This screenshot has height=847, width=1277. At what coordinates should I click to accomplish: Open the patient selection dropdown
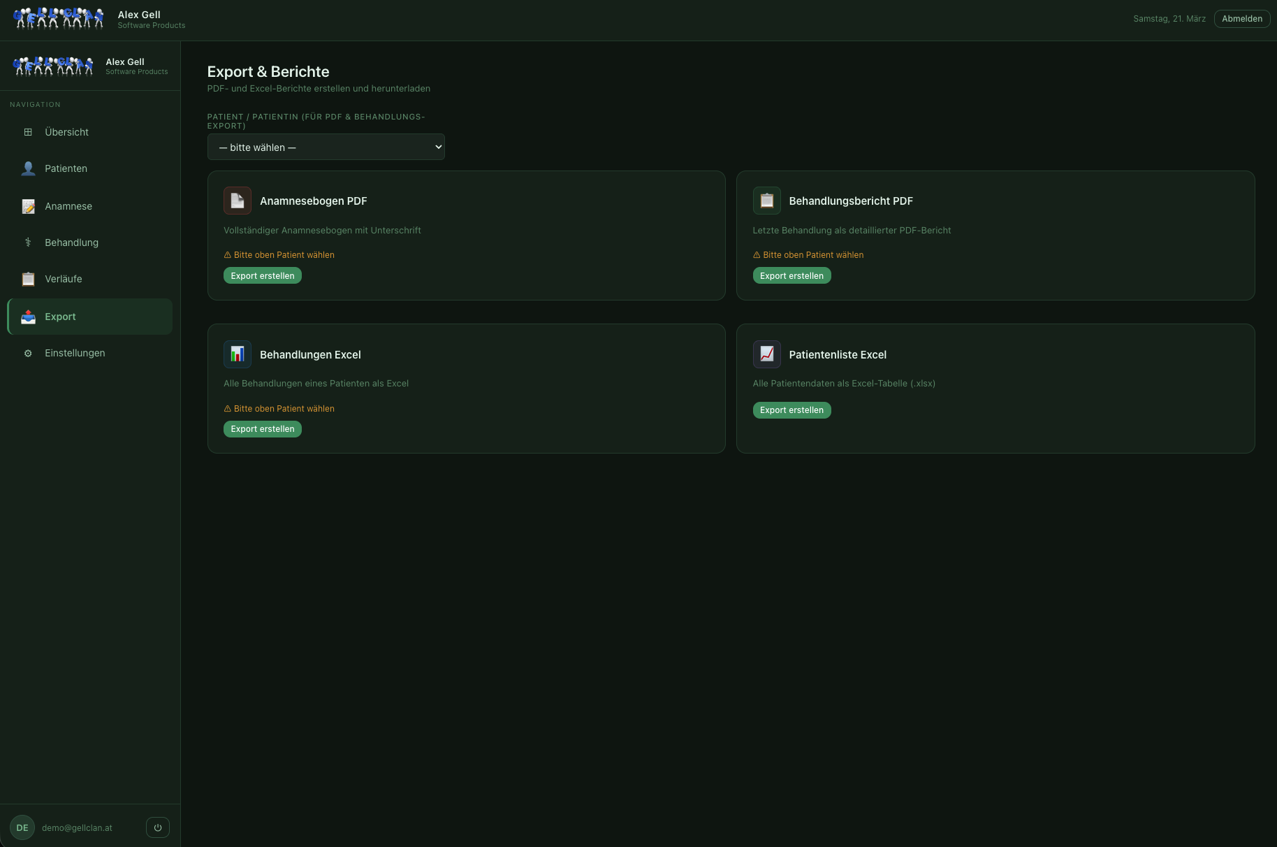[326, 147]
